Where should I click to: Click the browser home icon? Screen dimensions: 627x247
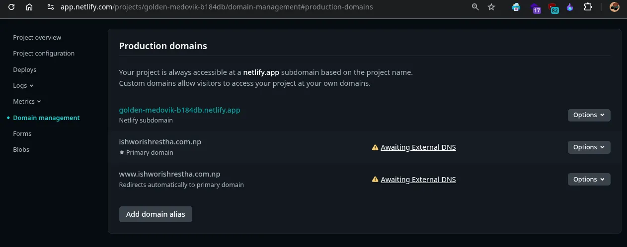(29, 7)
